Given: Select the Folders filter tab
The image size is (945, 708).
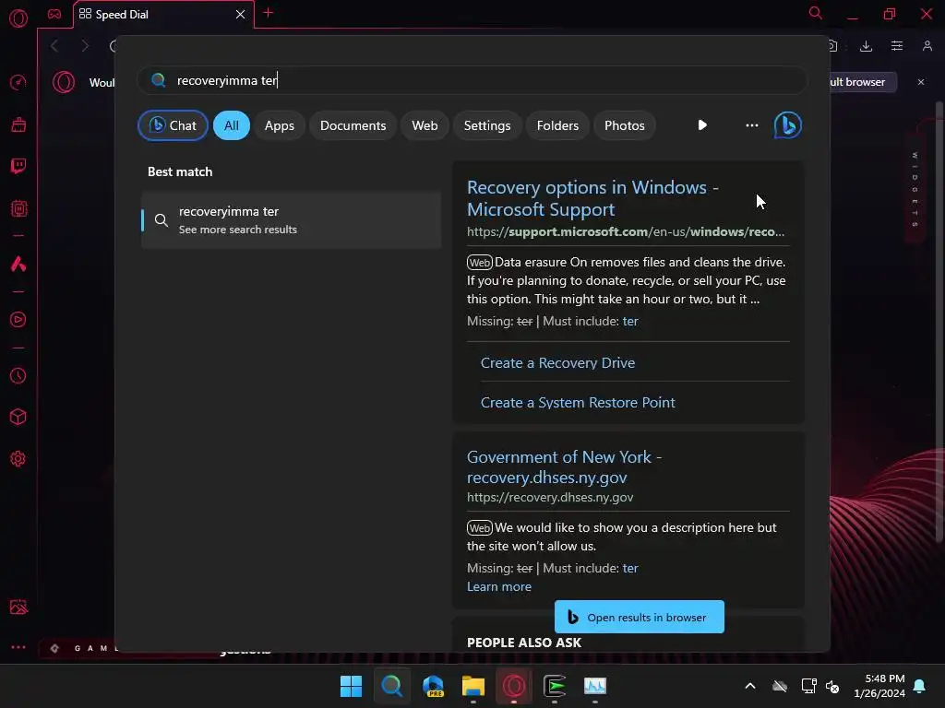Looking at the screenshot, I should click(557, 125).
